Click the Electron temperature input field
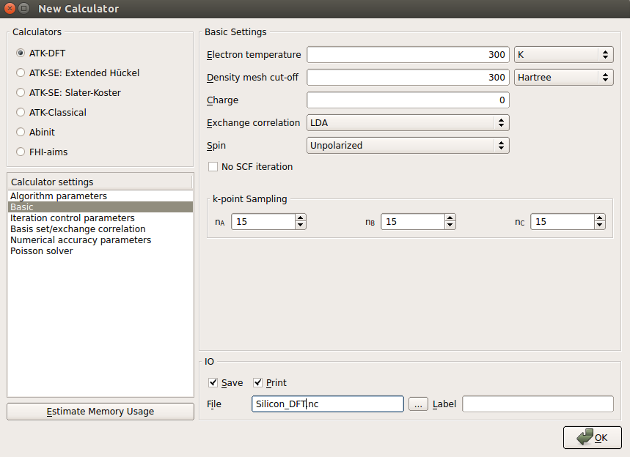Viewport: 630px width, 457px height. tap(408, 55)
